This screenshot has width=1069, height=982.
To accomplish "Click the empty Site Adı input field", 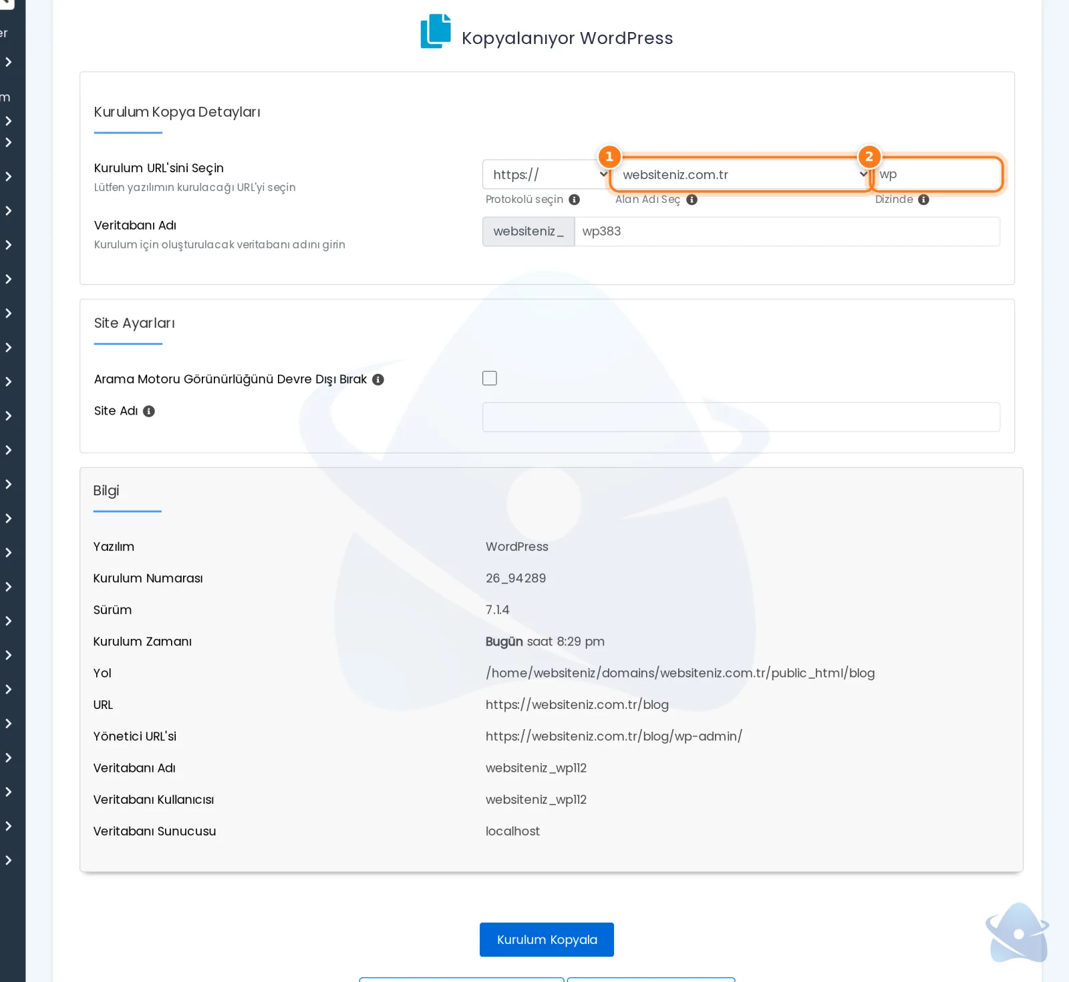I will click(x=741, y=417).
